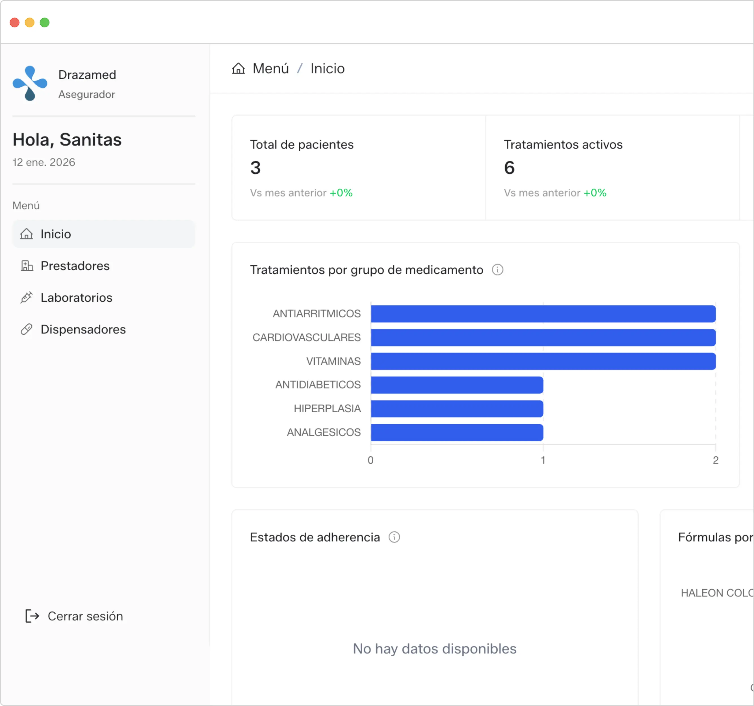Viewport: 754px width, 706px height.
Task: Click the Prestadores building icon
Action: tap(27, 266)
